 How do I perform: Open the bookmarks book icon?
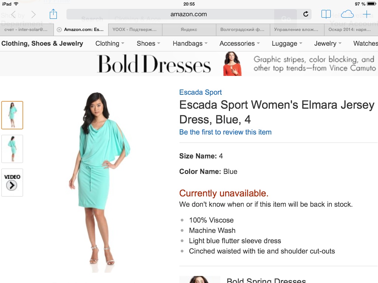click(326, 14)
